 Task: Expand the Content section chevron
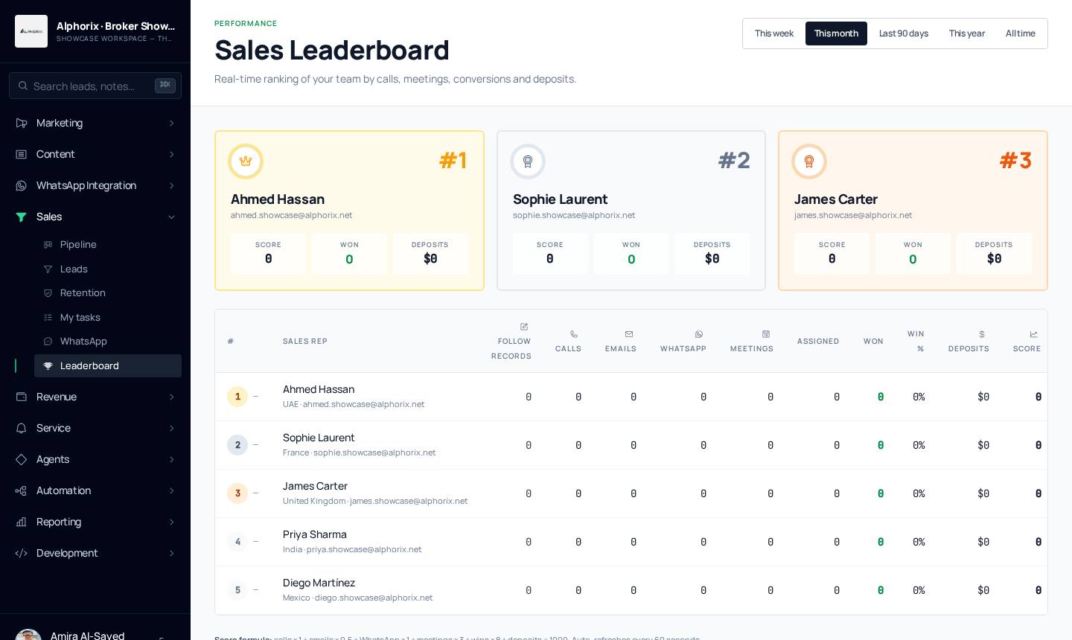click(x=172, y=154)
